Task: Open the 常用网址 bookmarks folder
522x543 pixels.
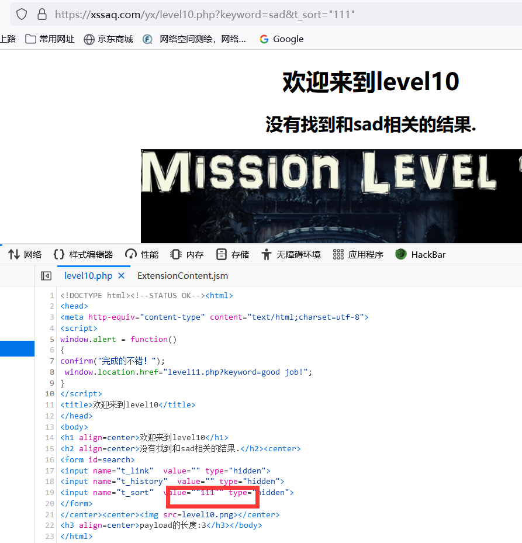Action: [50, 39]
